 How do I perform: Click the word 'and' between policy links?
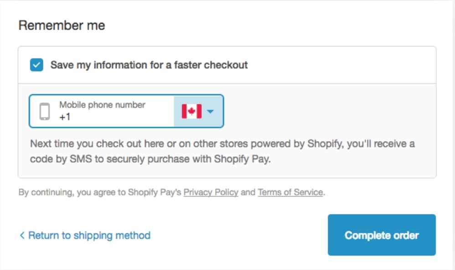(248, 192)
